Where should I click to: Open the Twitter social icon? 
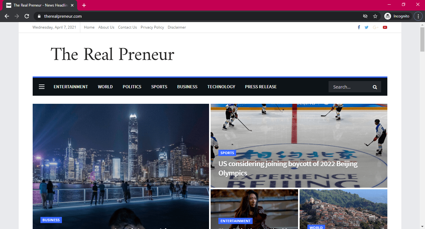point(367,27)
